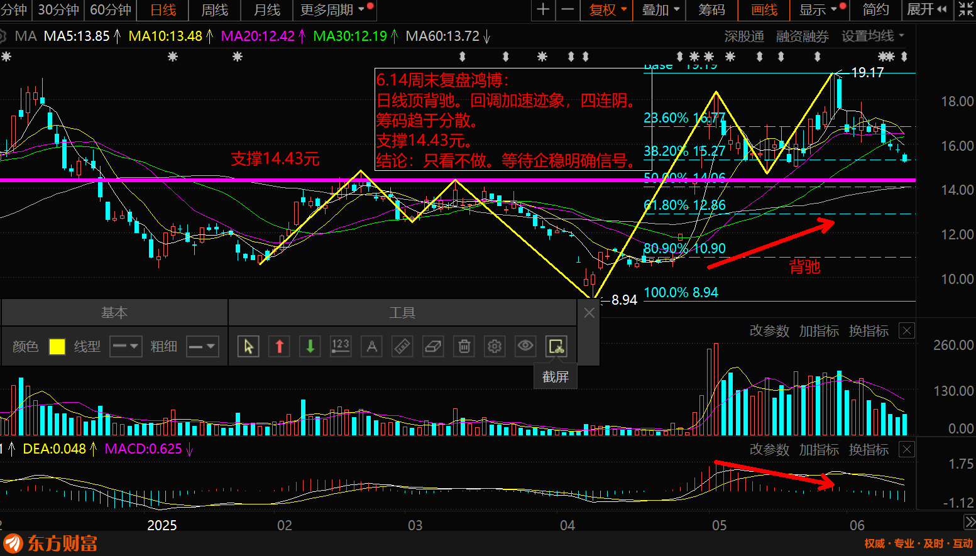976x556 pixels.
Task: Switch to 60分钟 period tab
Action: [x=111, y=10]
